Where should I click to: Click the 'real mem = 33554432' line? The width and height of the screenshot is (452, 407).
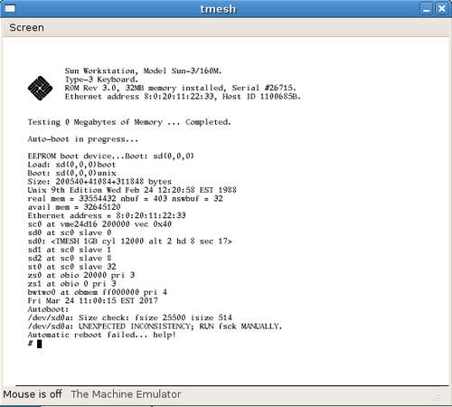(x=125, y=199)
